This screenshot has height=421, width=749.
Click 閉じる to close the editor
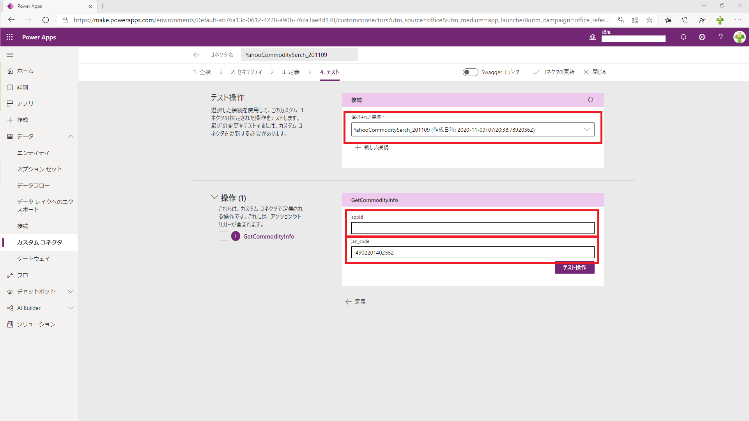[x=595, y=72]
